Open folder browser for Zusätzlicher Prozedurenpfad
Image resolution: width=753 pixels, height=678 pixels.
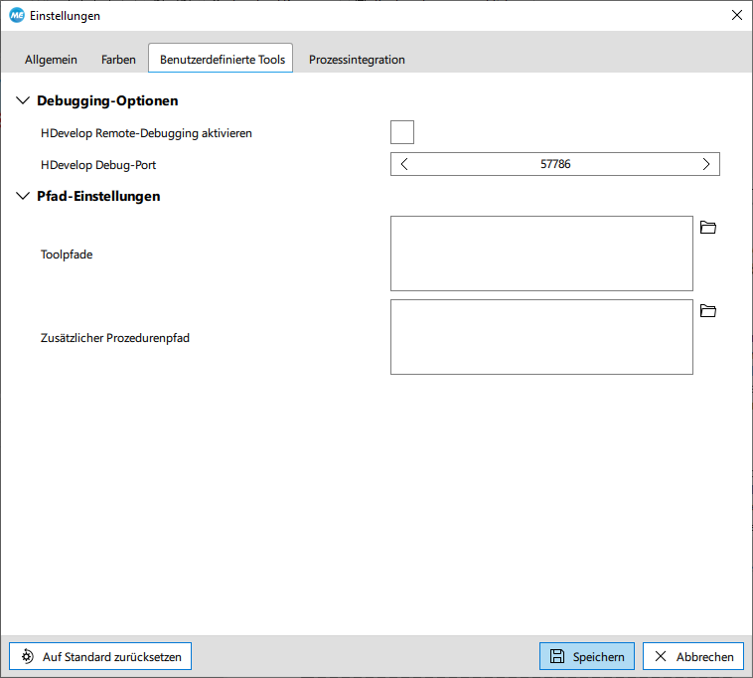click(x=707, y=311)
